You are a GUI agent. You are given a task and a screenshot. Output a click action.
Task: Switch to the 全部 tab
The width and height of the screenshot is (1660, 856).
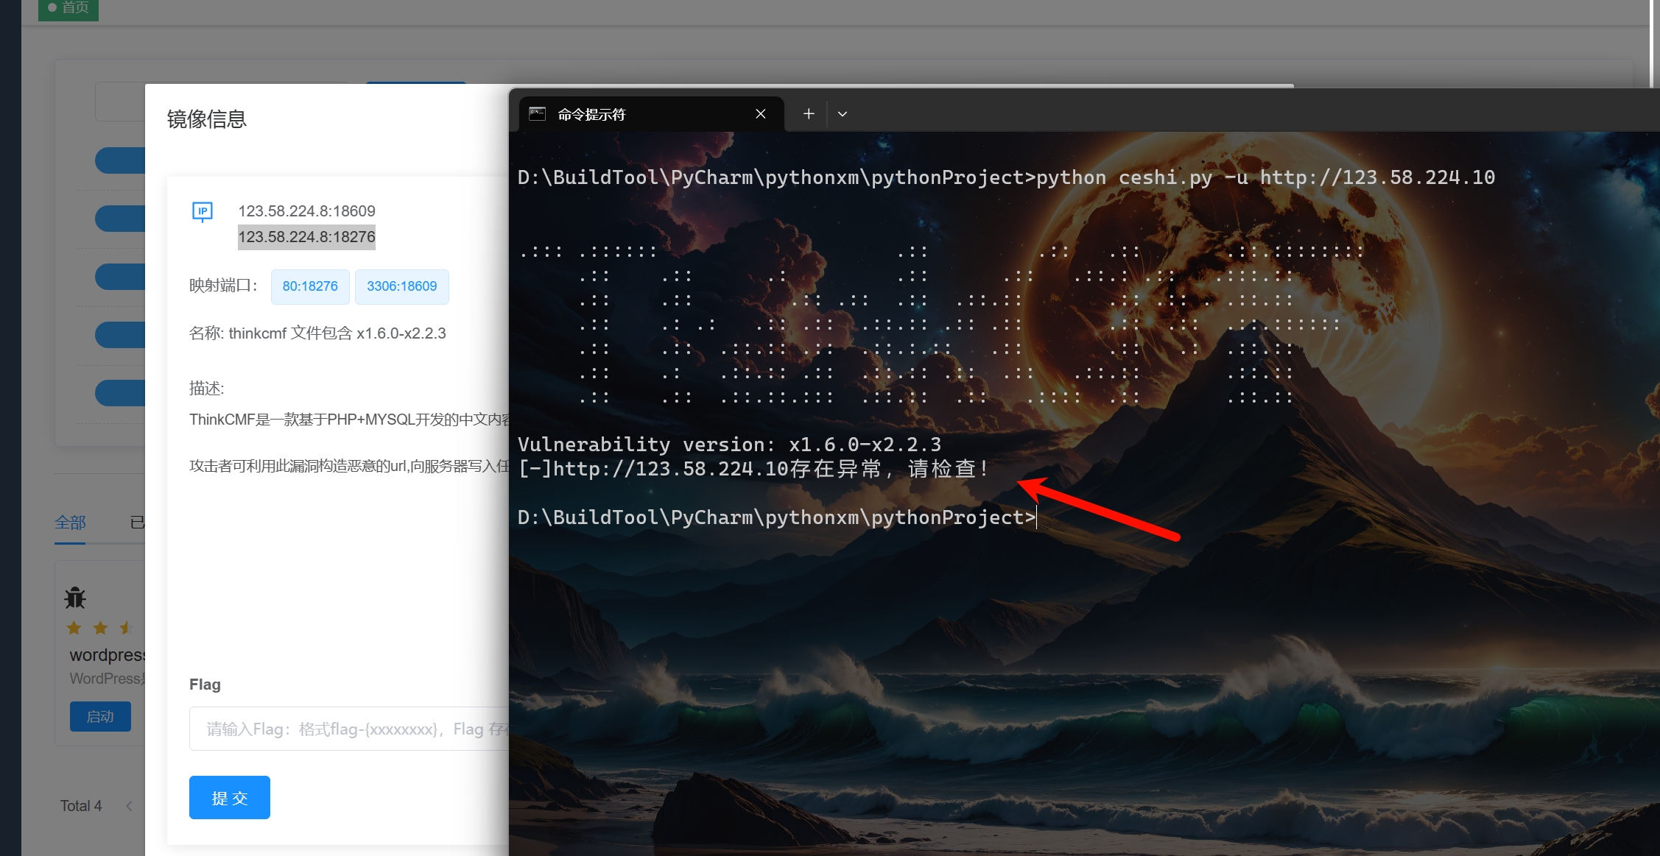pos(70,523)
